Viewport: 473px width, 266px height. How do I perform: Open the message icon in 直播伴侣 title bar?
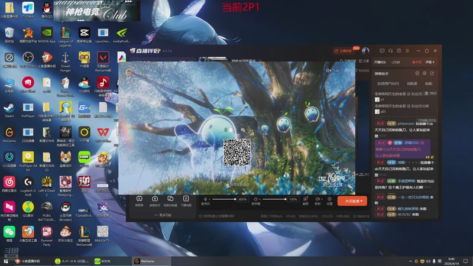[x=382, y=51]
